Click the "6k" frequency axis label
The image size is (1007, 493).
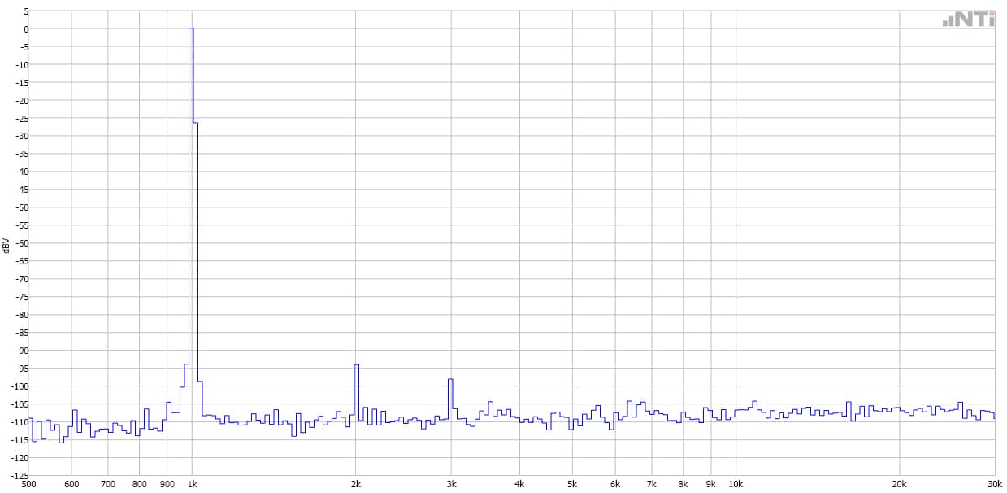coord(615,484)
